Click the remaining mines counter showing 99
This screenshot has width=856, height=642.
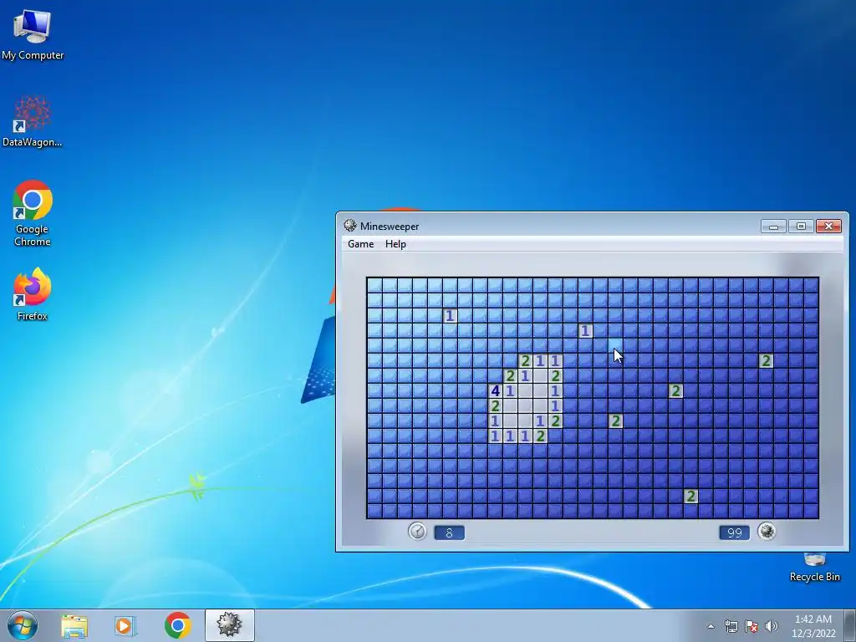(x=734, y=532)
